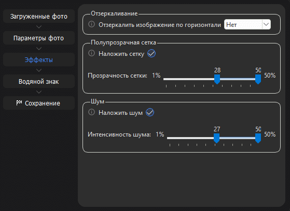
Task: Click chevron below Водяной знак
Action: pyautogui.click(x=39, y=92)
